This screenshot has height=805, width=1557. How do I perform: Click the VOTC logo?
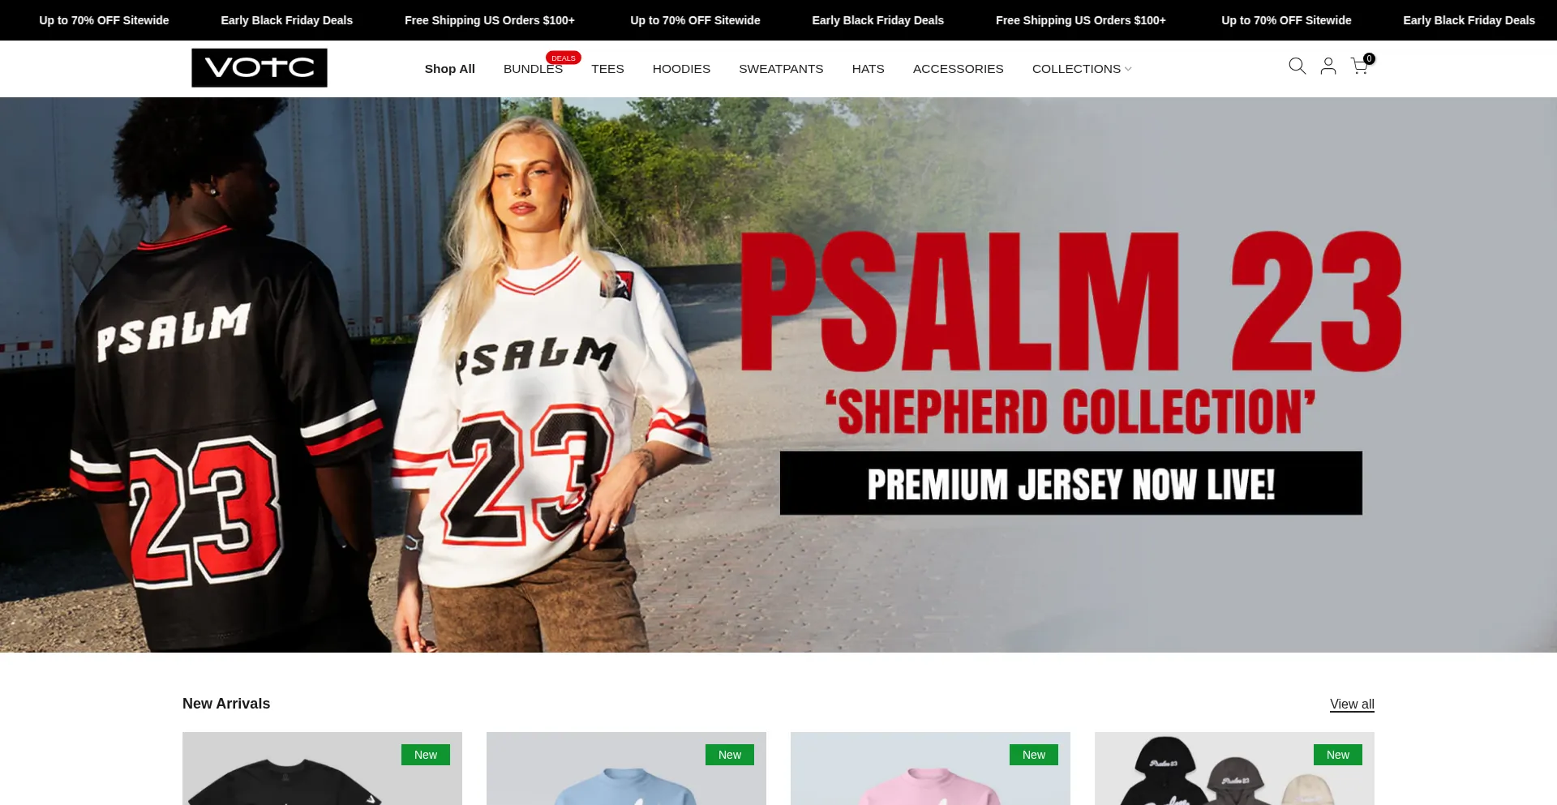click(x=259, y=68)
